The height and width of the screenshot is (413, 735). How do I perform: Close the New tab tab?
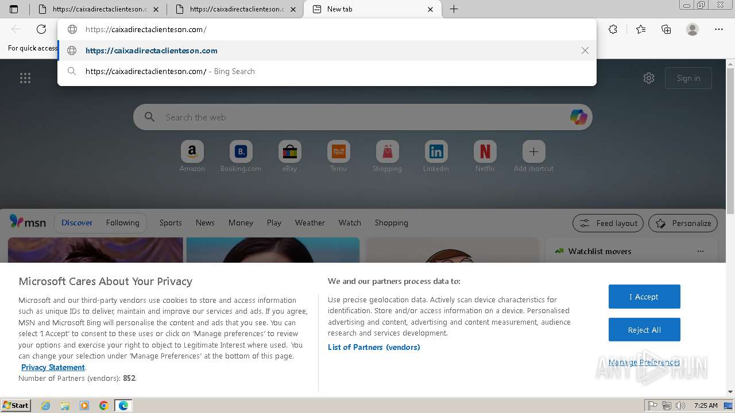(431, 9)
